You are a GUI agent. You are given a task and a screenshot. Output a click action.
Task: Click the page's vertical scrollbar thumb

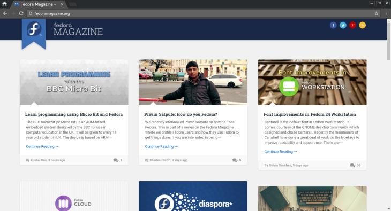click(389, 41)
